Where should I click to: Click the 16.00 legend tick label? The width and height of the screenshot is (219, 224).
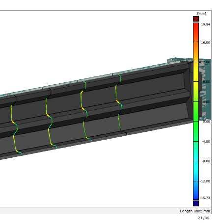(205, 43)
